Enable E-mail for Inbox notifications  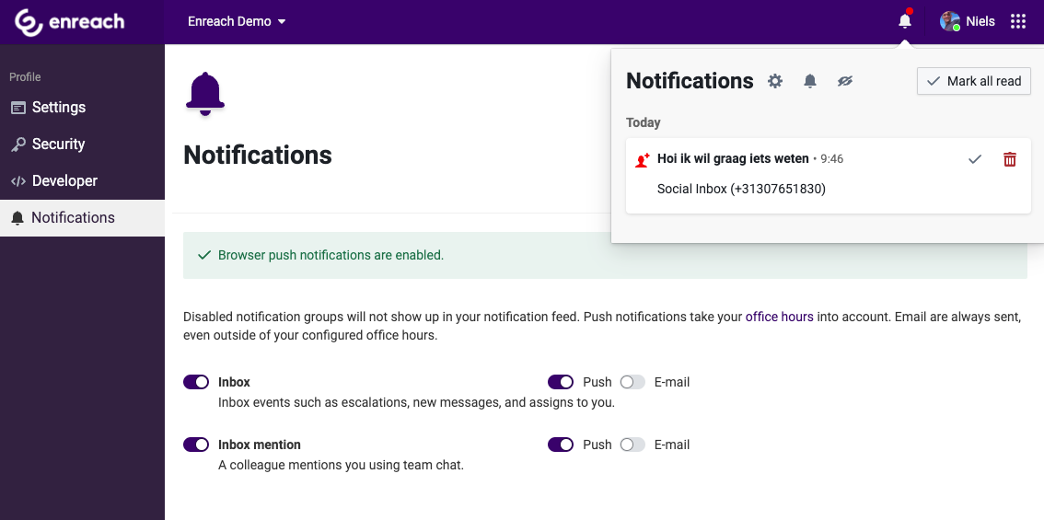point(632,382)
